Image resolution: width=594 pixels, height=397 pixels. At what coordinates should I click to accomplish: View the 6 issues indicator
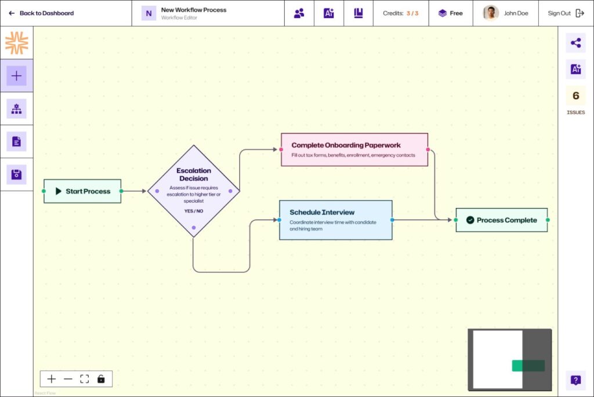[575, 100]
